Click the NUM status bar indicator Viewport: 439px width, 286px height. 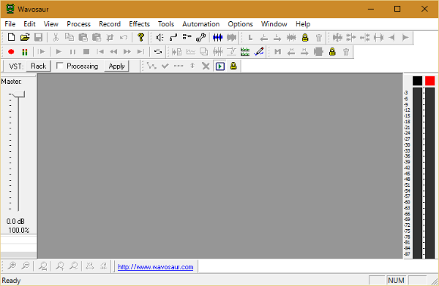[396, 280]
